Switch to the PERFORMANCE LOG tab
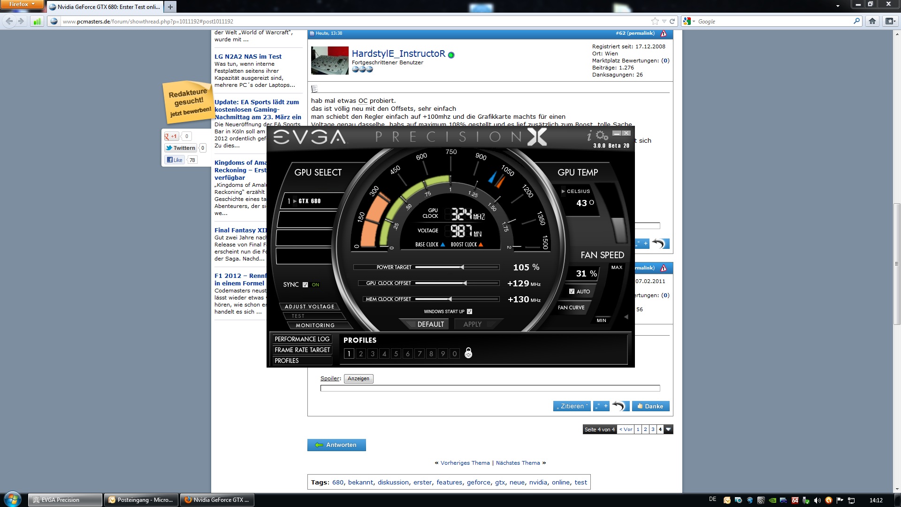901x507 pixels. click(302, 339)
